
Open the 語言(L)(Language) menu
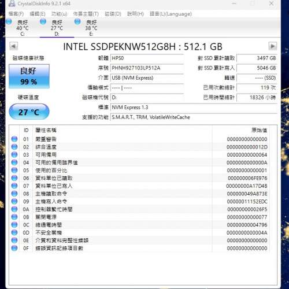pos(171,14)
